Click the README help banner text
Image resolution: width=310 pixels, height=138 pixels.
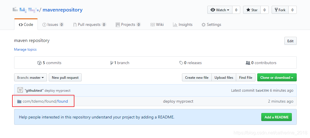[x=97, y=117]
